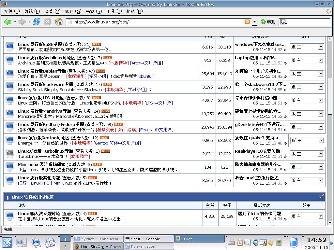Open the search engine selector icon

click(283, 22)
